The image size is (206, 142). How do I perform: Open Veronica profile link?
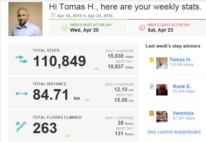183,113
